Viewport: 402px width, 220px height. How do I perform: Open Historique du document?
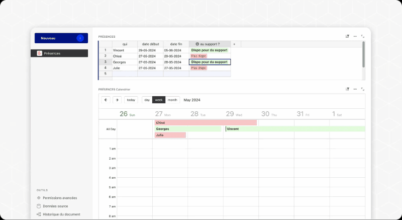click(x=61, y=214)
